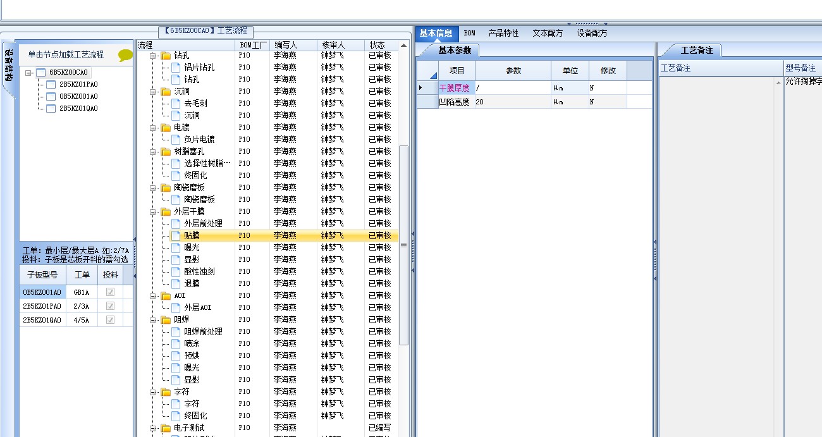
Task: Select the 外层AOI process row
Action: pos(268,307)
